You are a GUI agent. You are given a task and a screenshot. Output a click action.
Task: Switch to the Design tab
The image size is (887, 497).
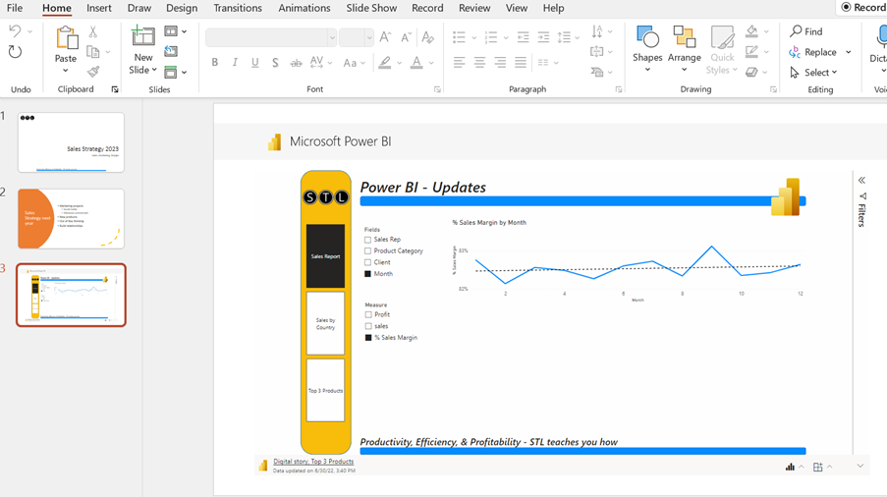(x=182, y=8)
